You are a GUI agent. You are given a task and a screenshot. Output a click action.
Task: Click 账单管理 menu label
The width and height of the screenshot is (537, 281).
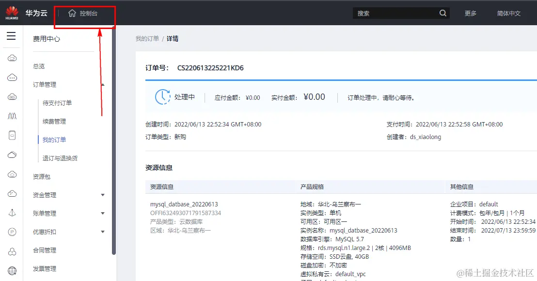coord(45,214)
